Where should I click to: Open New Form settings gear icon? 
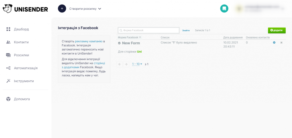pyautogui.click(x=274, y=43)
